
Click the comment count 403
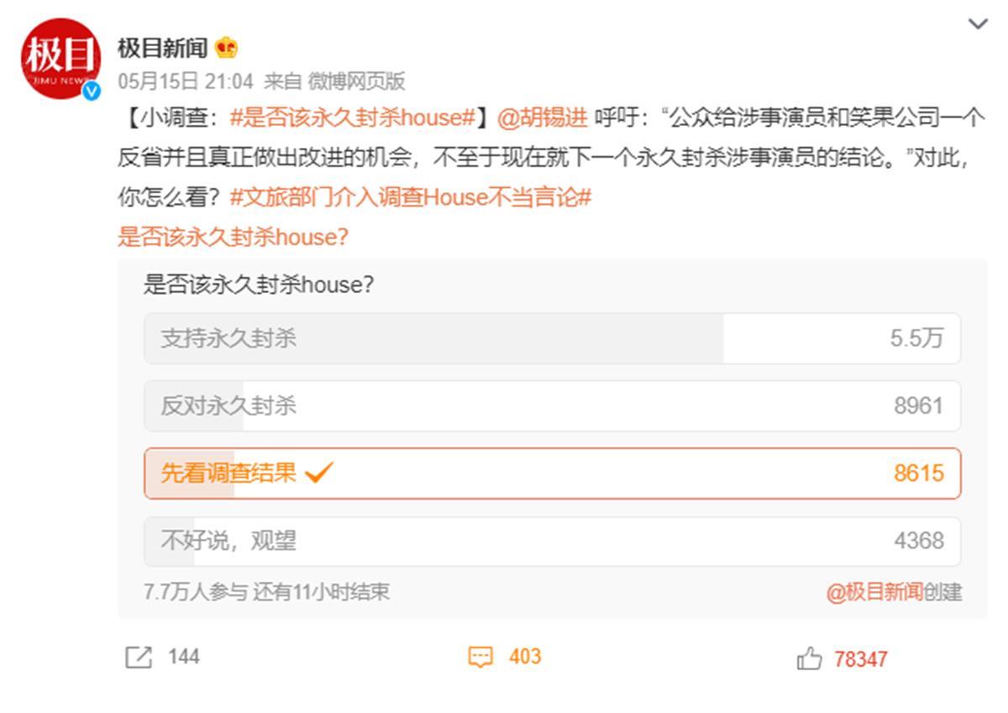point(522,658)
